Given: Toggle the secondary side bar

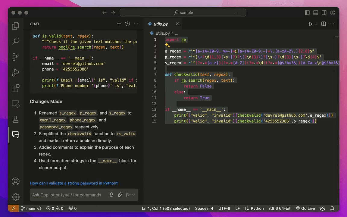Looking at the screenshot, I should (x=324, y=13).
